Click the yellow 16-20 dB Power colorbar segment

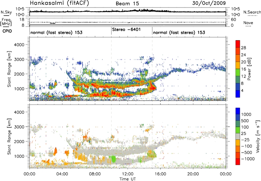tap(238, 65)
